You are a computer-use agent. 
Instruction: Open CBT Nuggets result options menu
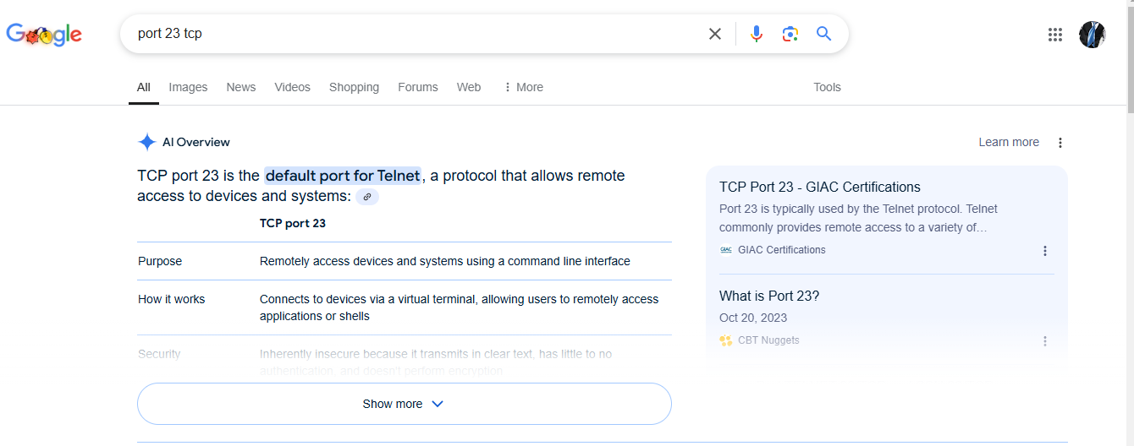1045,341
